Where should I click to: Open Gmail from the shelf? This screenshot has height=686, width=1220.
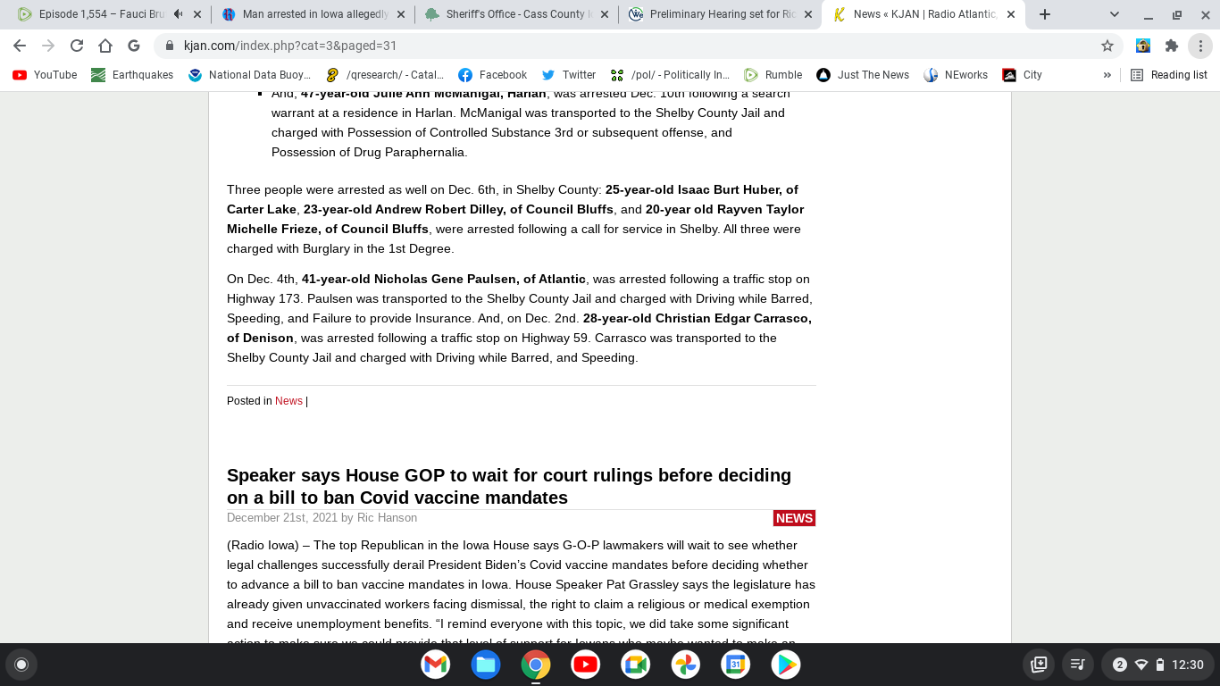point(436,664)
